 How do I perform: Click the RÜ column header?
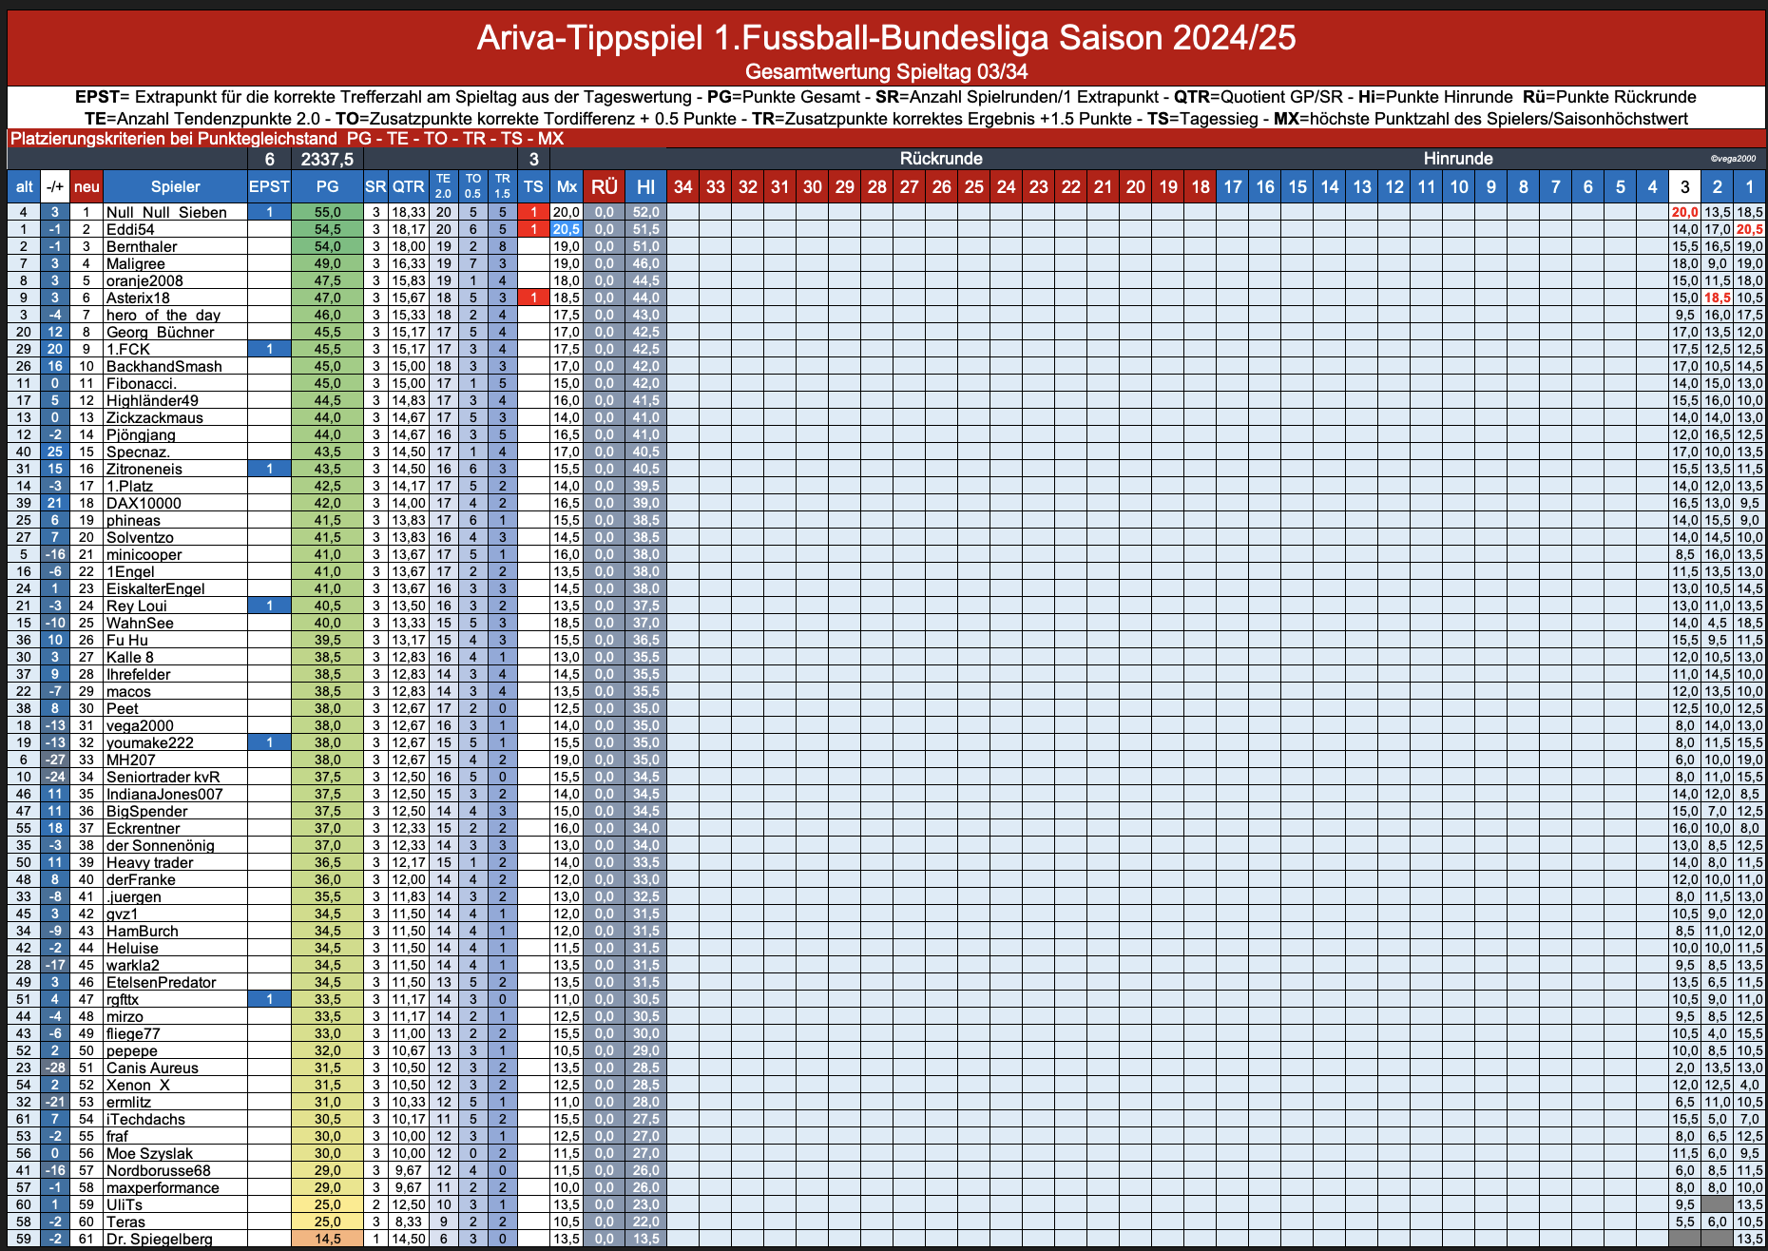605,186
